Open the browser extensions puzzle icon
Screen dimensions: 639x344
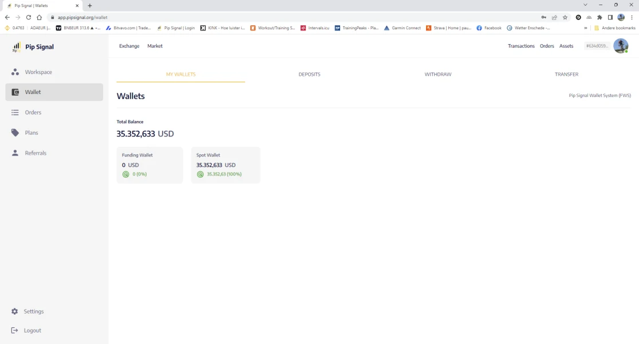[x=599, y=18]
